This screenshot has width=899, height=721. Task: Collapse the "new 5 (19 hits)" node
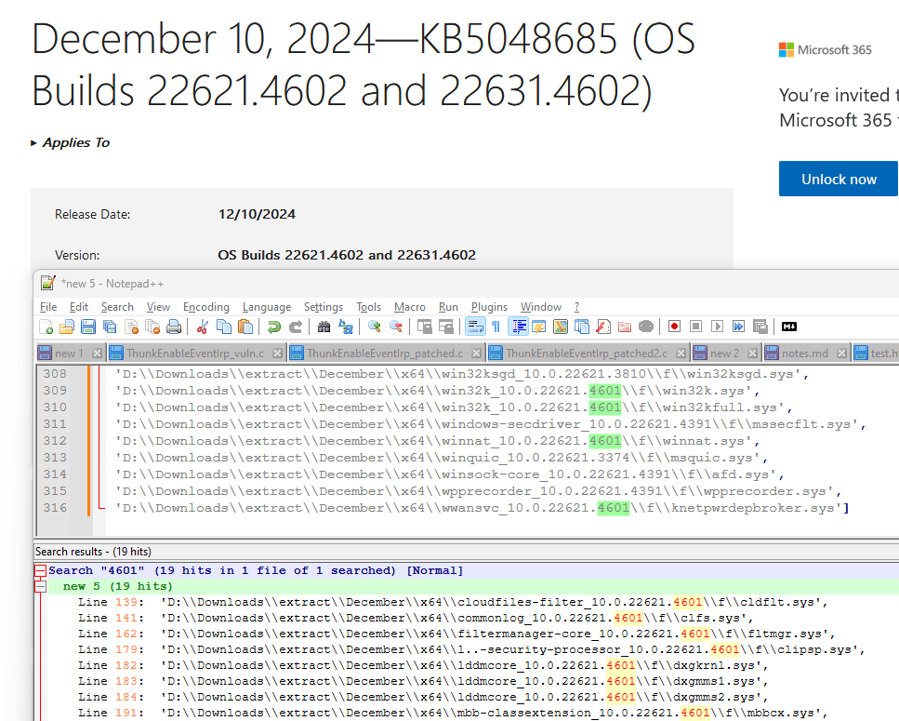40,587
